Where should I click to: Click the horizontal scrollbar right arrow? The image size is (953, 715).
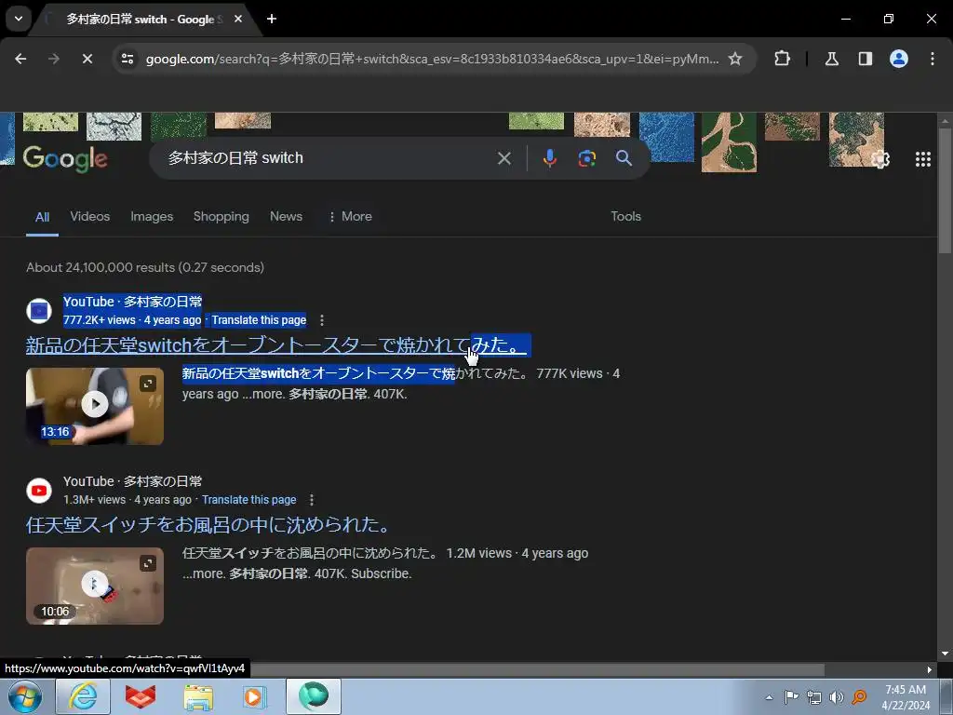coord(929,669)
